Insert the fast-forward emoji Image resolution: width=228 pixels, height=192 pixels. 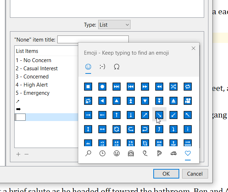point(145,87)
